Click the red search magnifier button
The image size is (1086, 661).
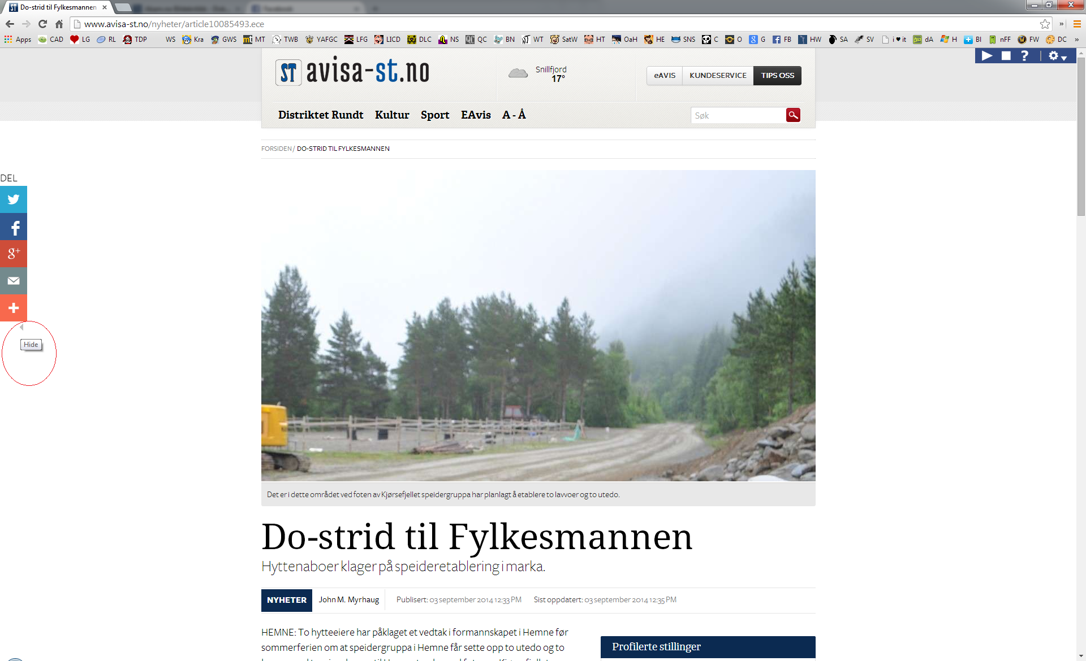(x=793, y=115)
